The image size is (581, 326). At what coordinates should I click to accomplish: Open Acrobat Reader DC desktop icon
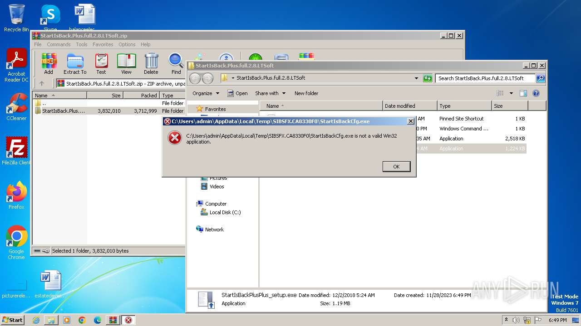(16, 66)
